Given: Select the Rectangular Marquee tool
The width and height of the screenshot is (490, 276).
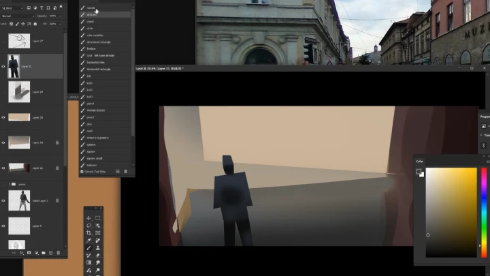Looking at the screenshot, I should coord(98,218).
